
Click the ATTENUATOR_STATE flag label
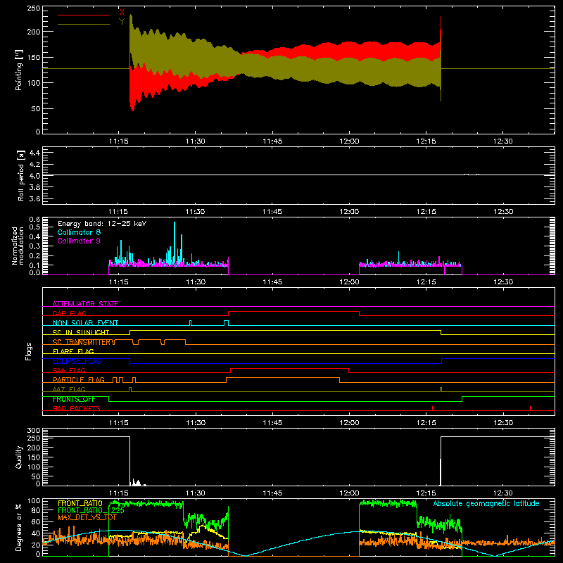(x=85, y=304)
